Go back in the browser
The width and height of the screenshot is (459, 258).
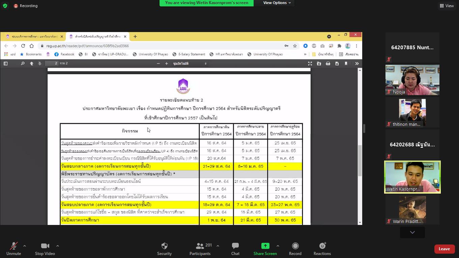pos(6,46)
